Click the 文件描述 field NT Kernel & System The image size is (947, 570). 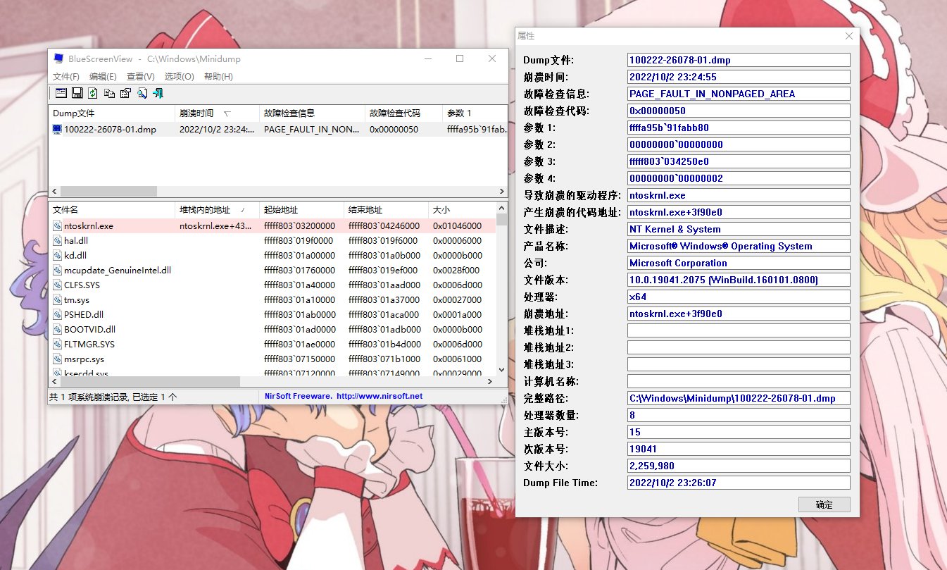[739, 229]
